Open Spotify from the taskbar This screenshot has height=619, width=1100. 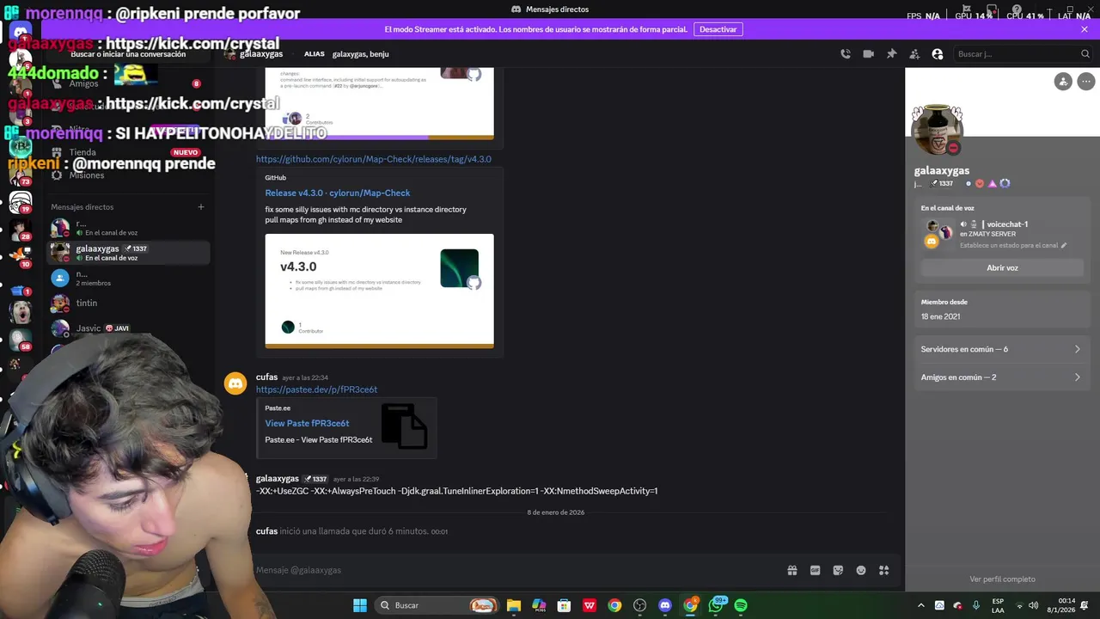coord(741,605)
